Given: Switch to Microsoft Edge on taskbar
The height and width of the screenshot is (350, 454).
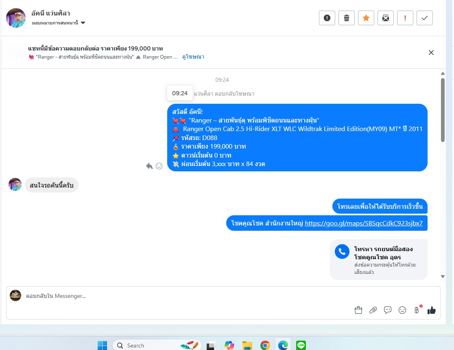Looking at the screenshot, I should [x=283, y=346].
